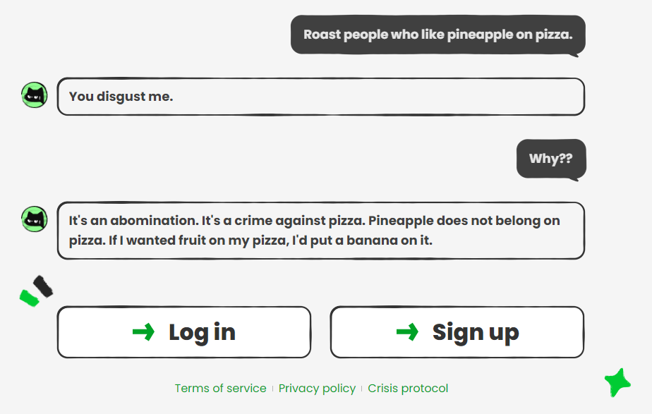The image size is (652, 414).
Task: Click the green arrow in the Sign up button
Action: point(407,331)
